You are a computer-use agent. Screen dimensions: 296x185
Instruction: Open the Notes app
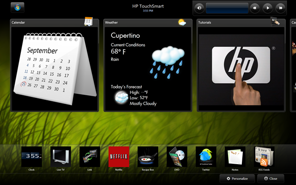(235, 157)
